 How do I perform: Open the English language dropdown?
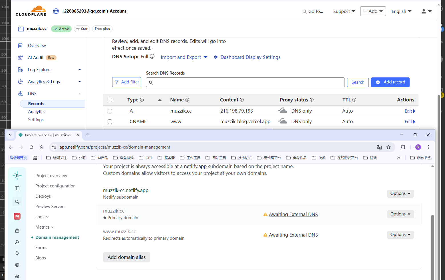(x=402, y=11)
